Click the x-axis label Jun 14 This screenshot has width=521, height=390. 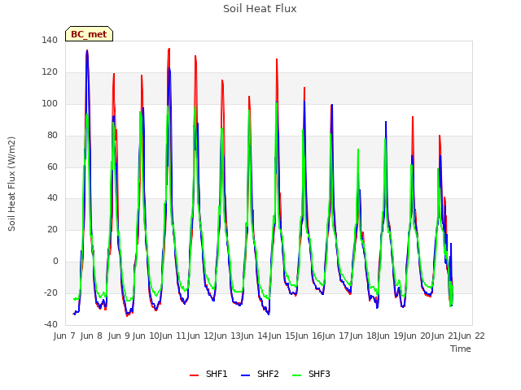tap(254, 336)
